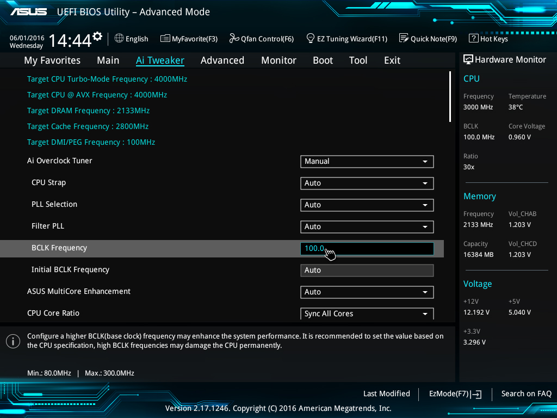Open Ai Overclock Tuner Manual dropdown
557x418 pixels.
coord(367,161)
